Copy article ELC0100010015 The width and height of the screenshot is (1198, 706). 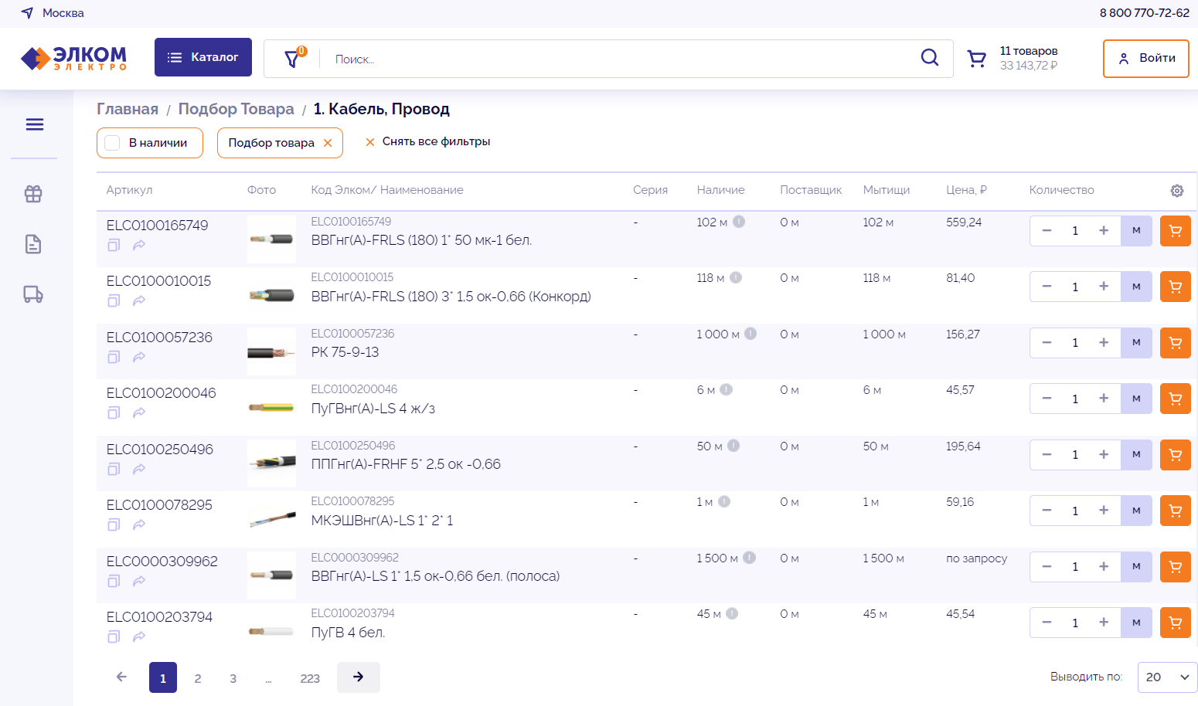(x=114, y=300)
